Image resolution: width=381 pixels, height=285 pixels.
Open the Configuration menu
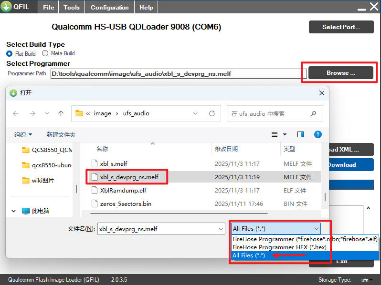click(109, 7)
